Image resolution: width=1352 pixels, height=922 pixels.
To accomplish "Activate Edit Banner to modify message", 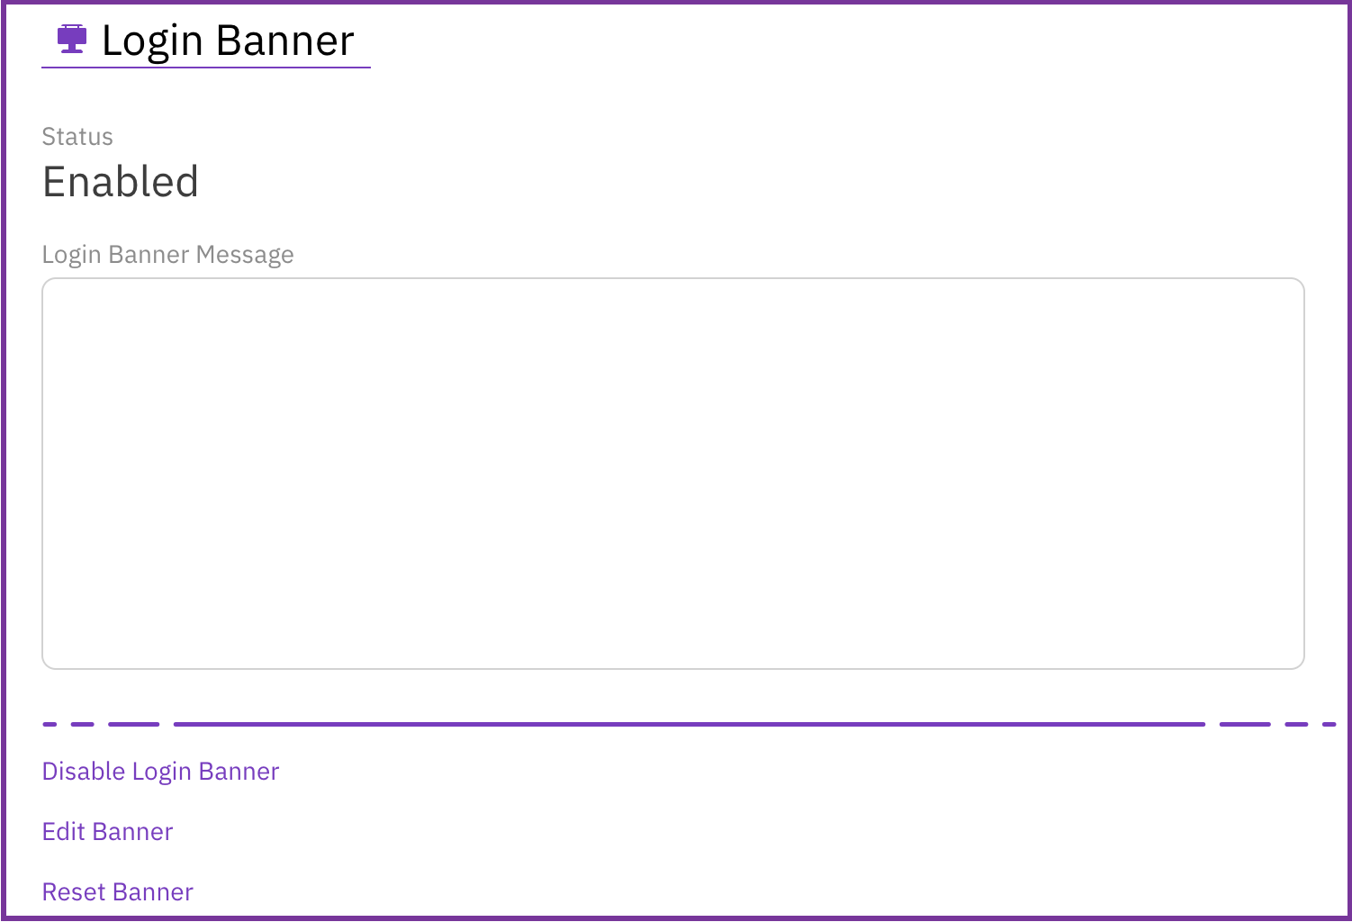I will pos(107,831).
